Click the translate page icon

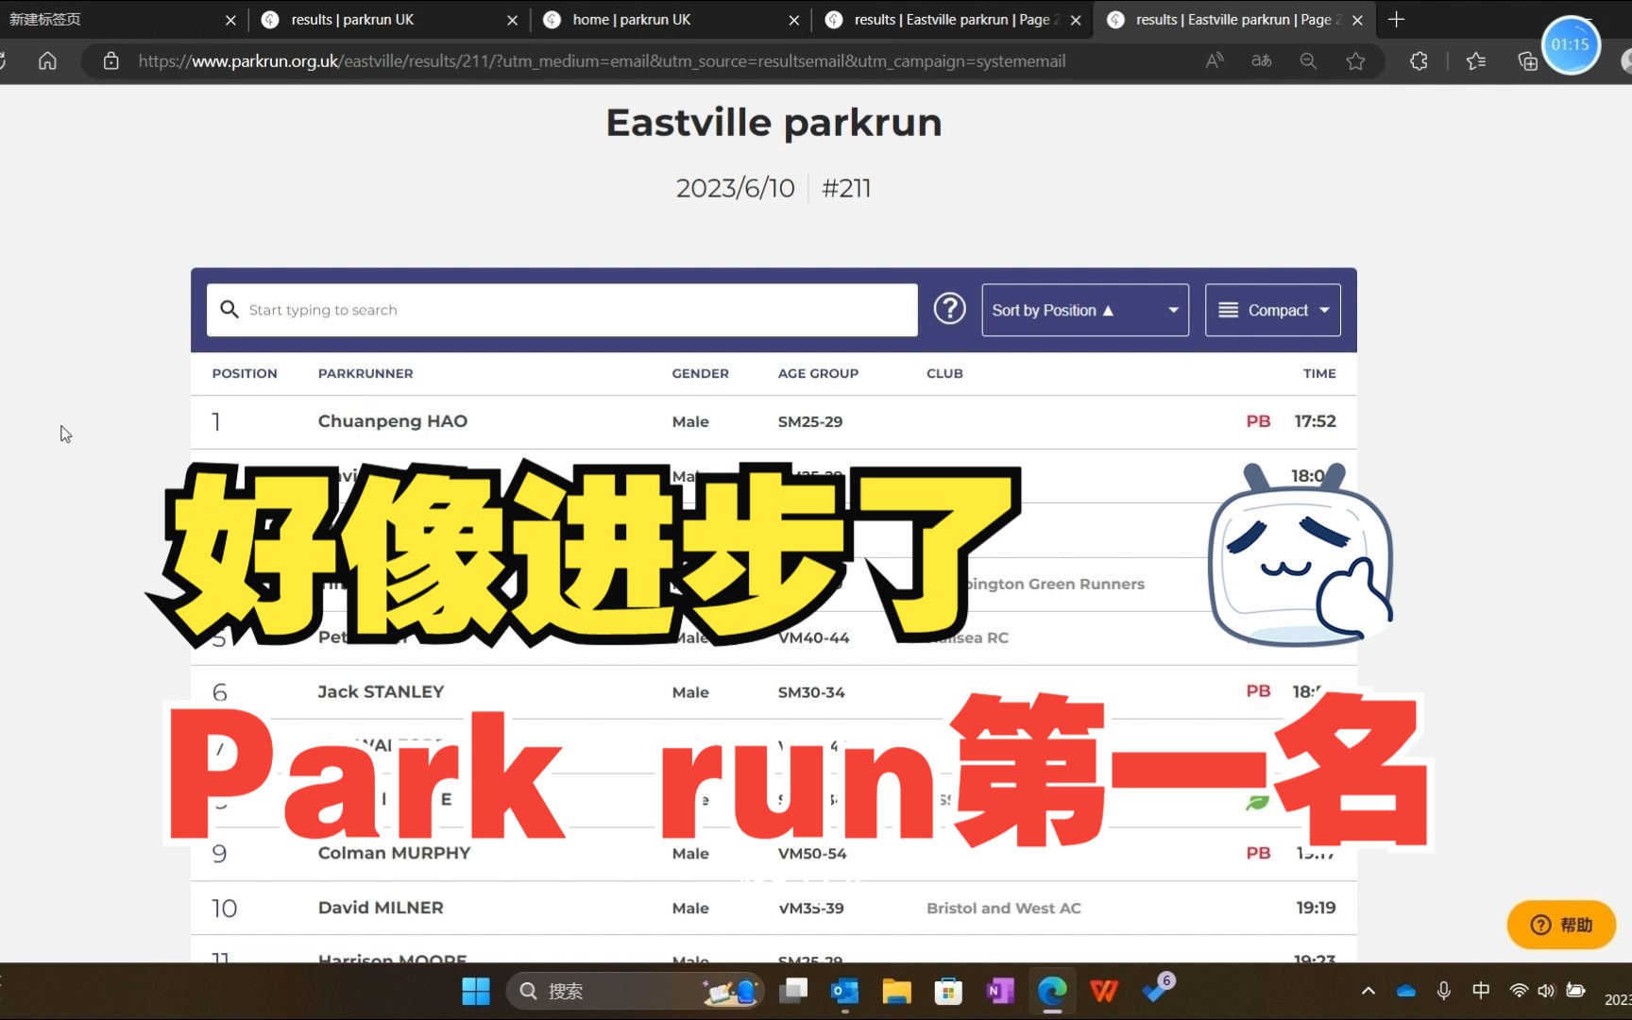coord(1262,61)
